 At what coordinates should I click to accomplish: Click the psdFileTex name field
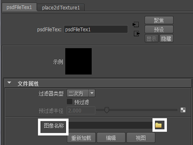95,30
